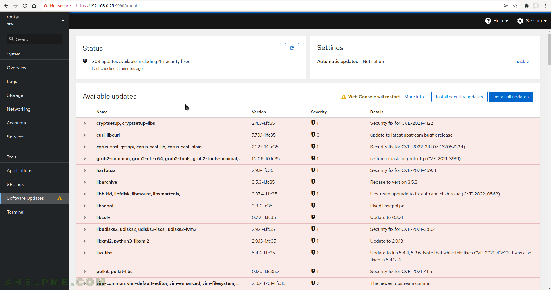Image resolution: width=551 pixels, height=290 pixels.
Task: Enable automatic updates
Action: (x=522, y=61)
